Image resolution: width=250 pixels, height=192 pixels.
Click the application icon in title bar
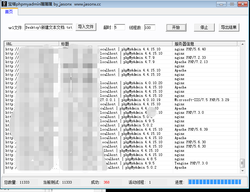(x=4, y=4)
